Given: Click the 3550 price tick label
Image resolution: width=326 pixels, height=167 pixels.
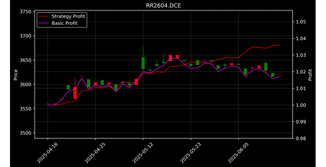Looking at the screenshot, I should coord(25,109).
